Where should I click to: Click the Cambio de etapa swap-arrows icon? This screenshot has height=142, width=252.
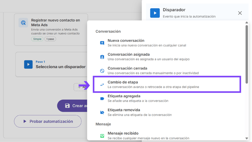tap(102, 85)
